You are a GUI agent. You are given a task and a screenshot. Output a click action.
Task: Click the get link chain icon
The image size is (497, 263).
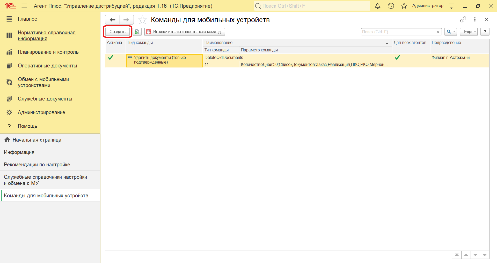463,19
